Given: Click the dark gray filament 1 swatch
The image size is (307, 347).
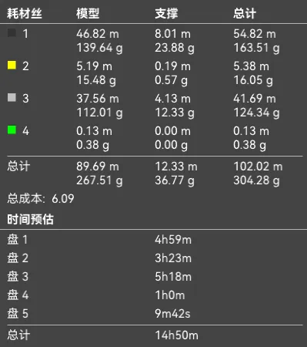Looking at the screenshot, I should coord(12,32).
